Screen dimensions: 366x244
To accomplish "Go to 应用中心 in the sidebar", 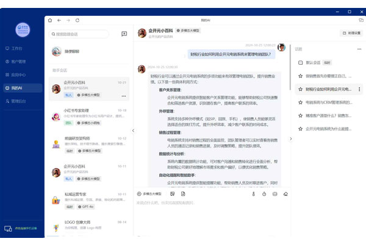I will [x=15, y=74].
